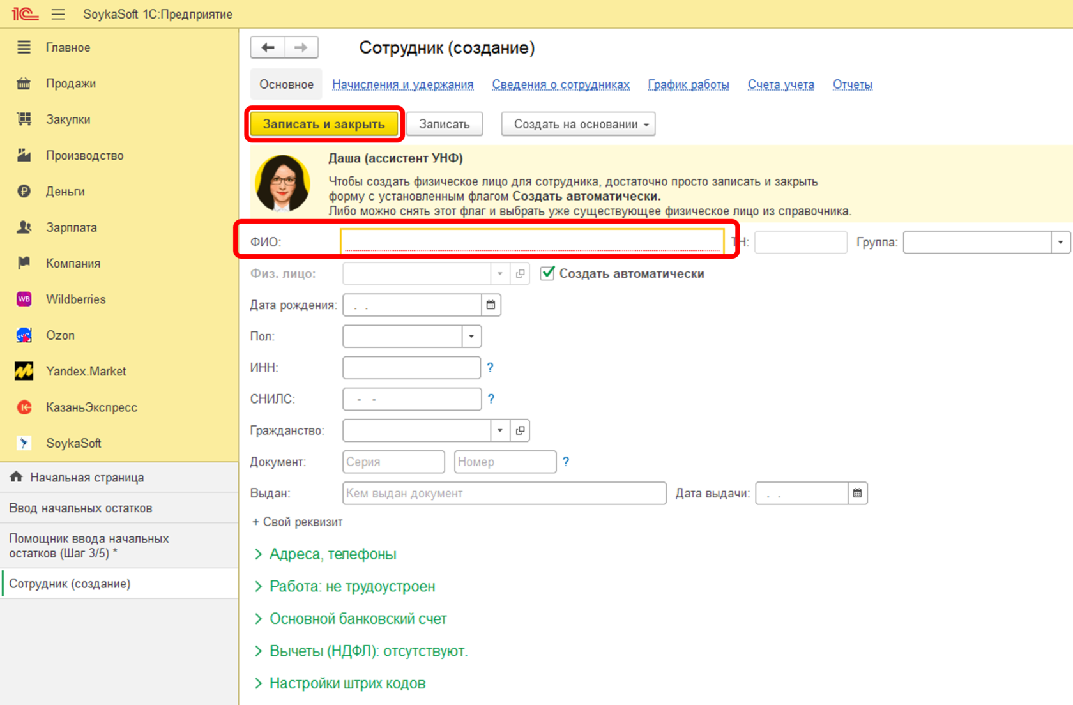Open the Закупки cart icon
Image resolution: width=1073 pixels, height=705 pixels.
tap(24, 119)
